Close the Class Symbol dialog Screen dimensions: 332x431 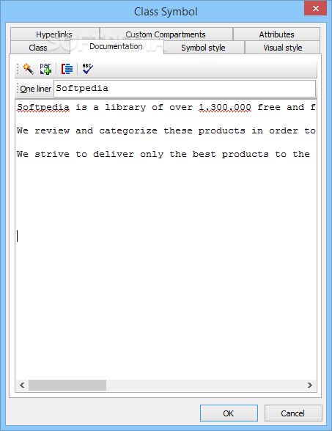pyautogui.click(x=315, y=8)
